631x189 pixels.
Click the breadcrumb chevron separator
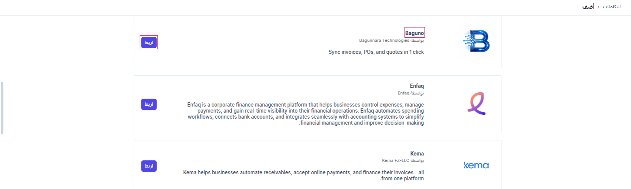(599, 7)
